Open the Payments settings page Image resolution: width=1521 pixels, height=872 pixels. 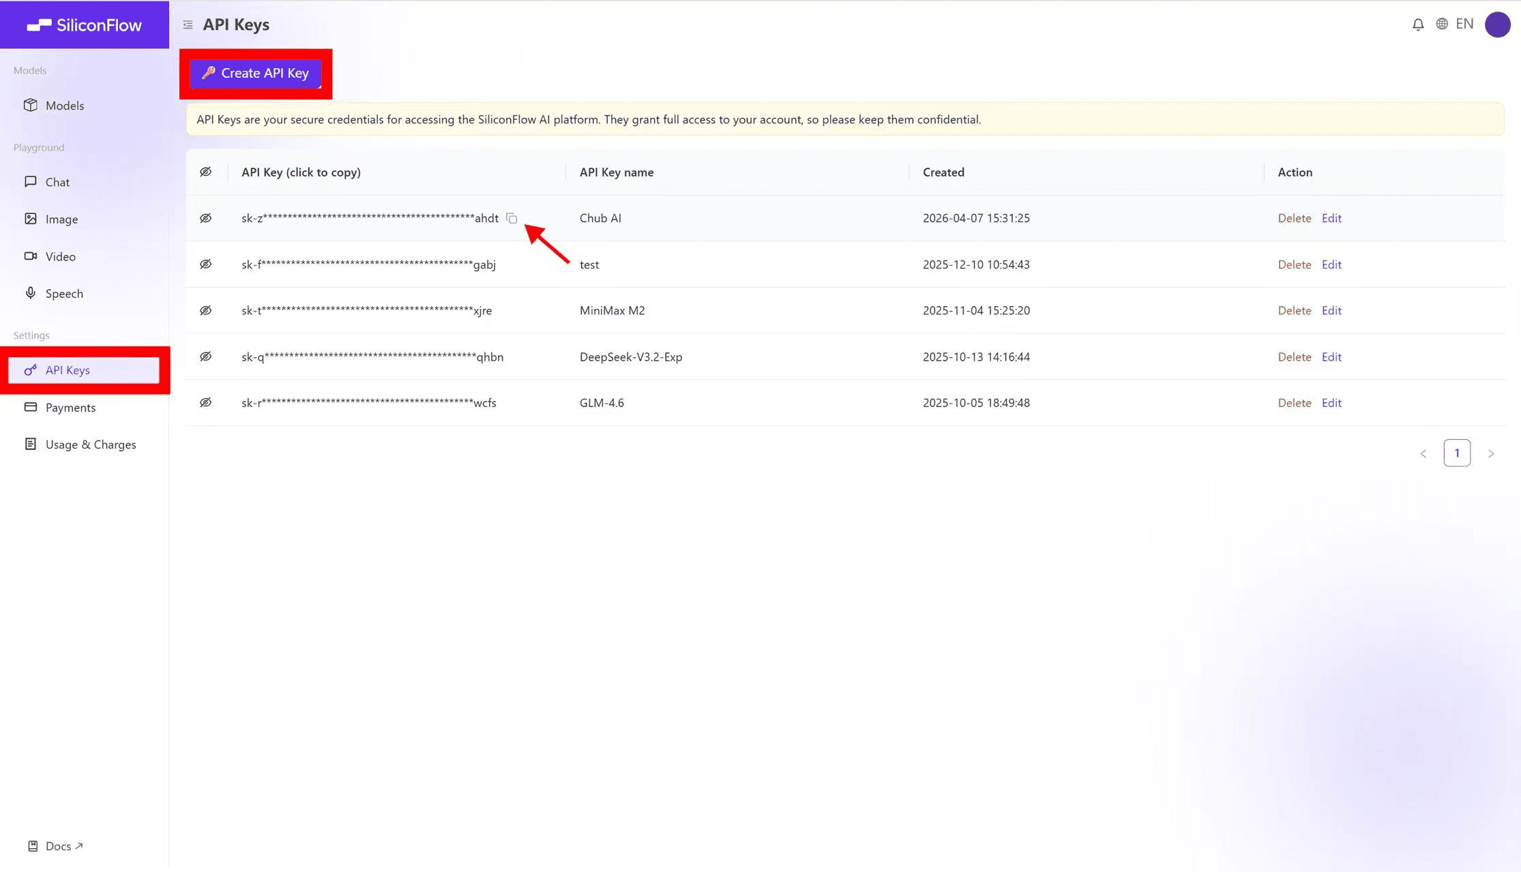(x=70, y=408)
